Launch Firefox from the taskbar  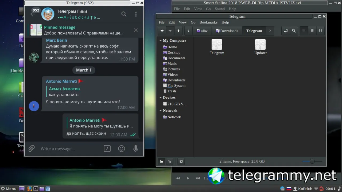[30, 189]
